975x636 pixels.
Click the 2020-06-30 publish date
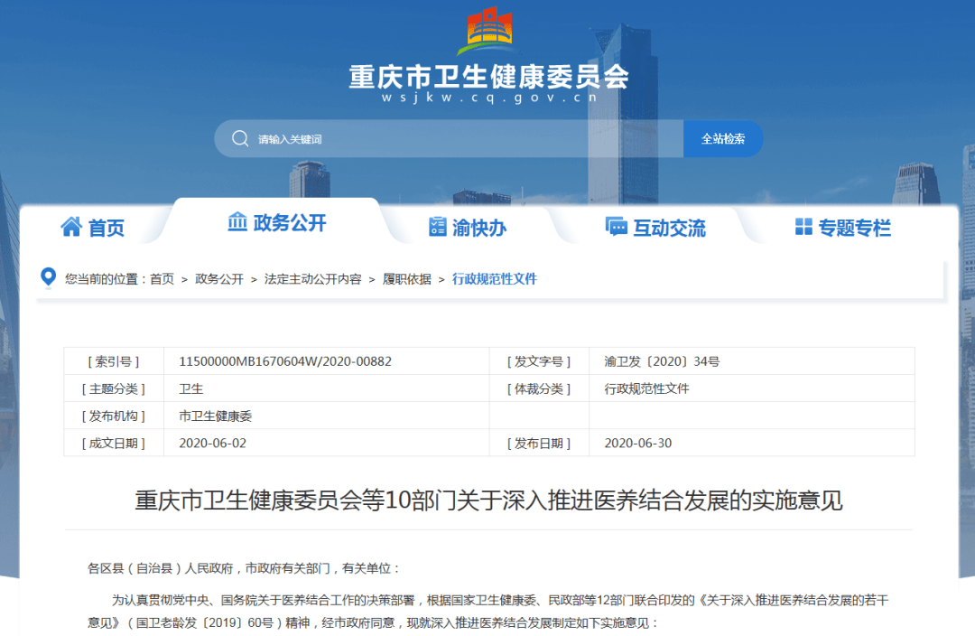[638, 443]
